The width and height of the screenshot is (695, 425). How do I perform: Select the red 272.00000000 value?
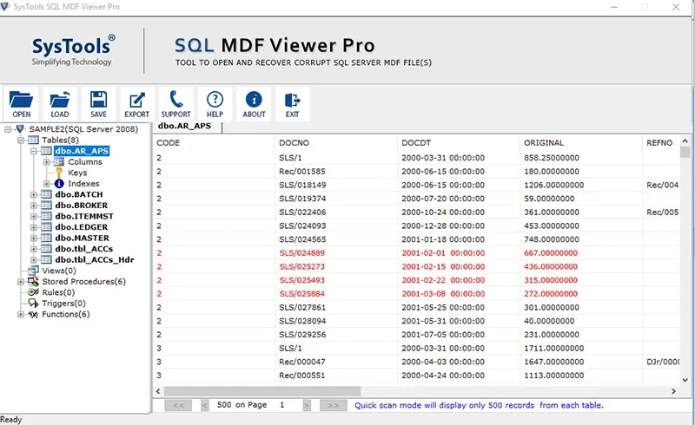(x=551, y=294)
